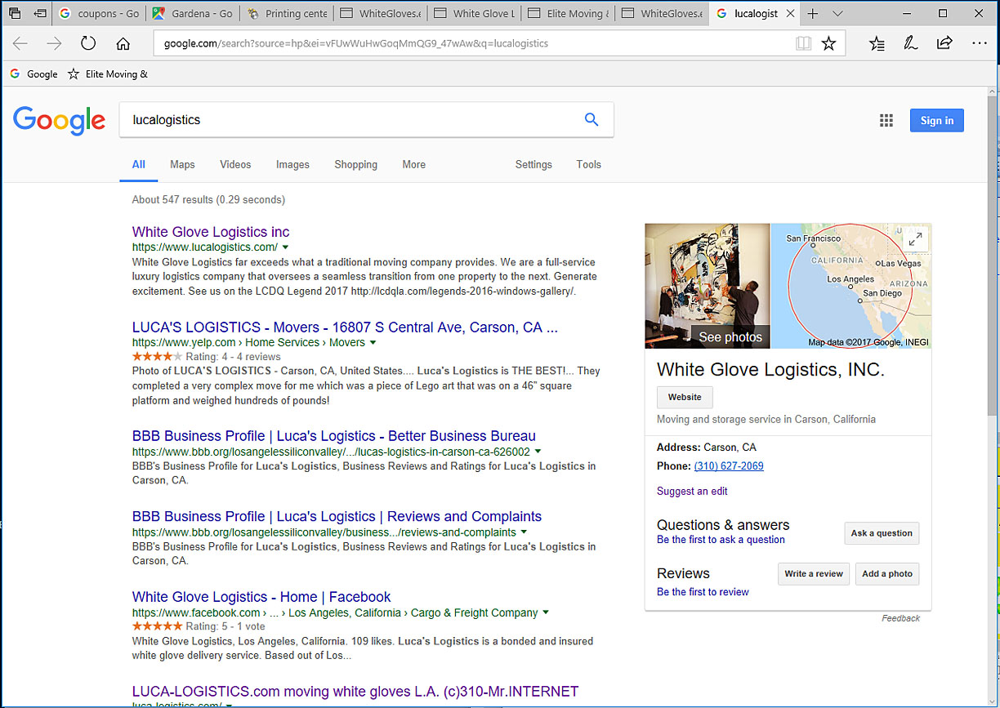The height and width of the screenshot is (708, 1000).
Task: Open White Glove Logistics inc result
Action: coord(211,232)
